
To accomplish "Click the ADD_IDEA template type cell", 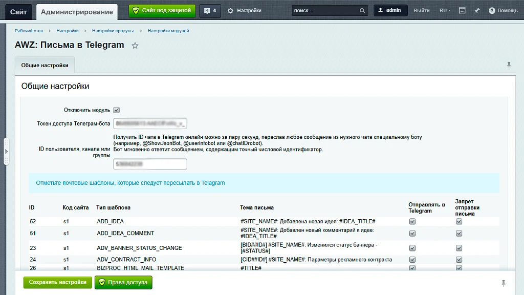I will (111, 221).
